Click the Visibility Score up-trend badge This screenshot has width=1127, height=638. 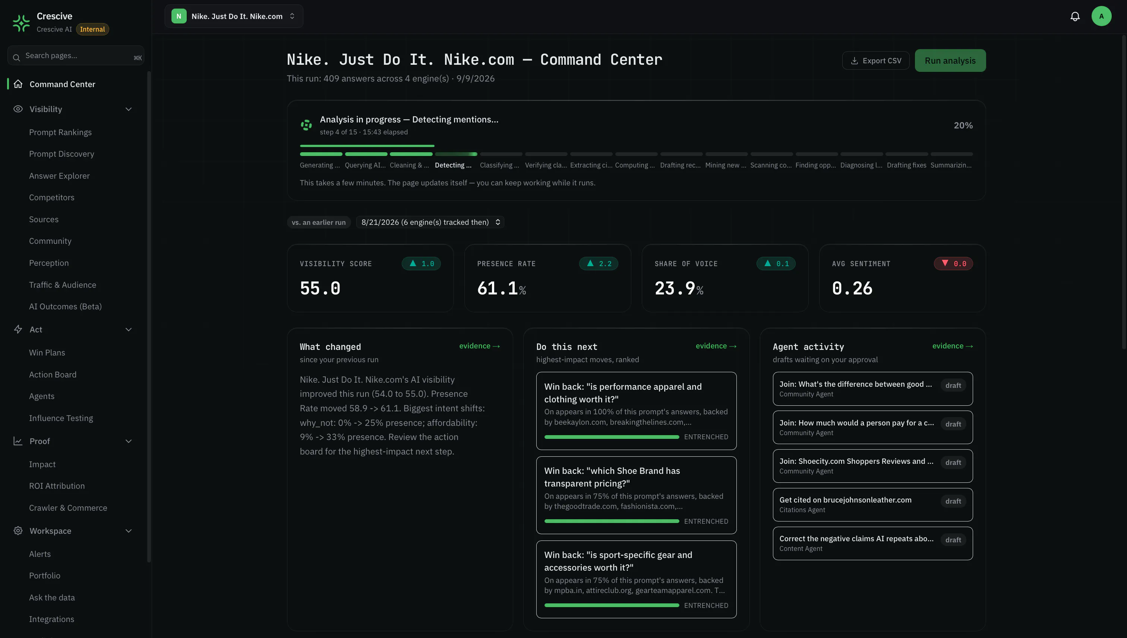click(x=421, y=263)
